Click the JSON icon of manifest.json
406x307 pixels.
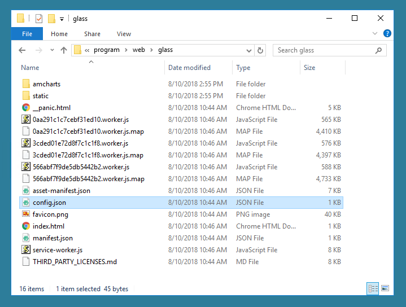click(x=26, y=238)
